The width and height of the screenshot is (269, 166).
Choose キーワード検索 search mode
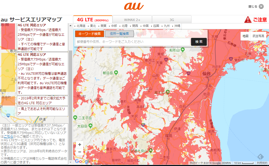90,34
